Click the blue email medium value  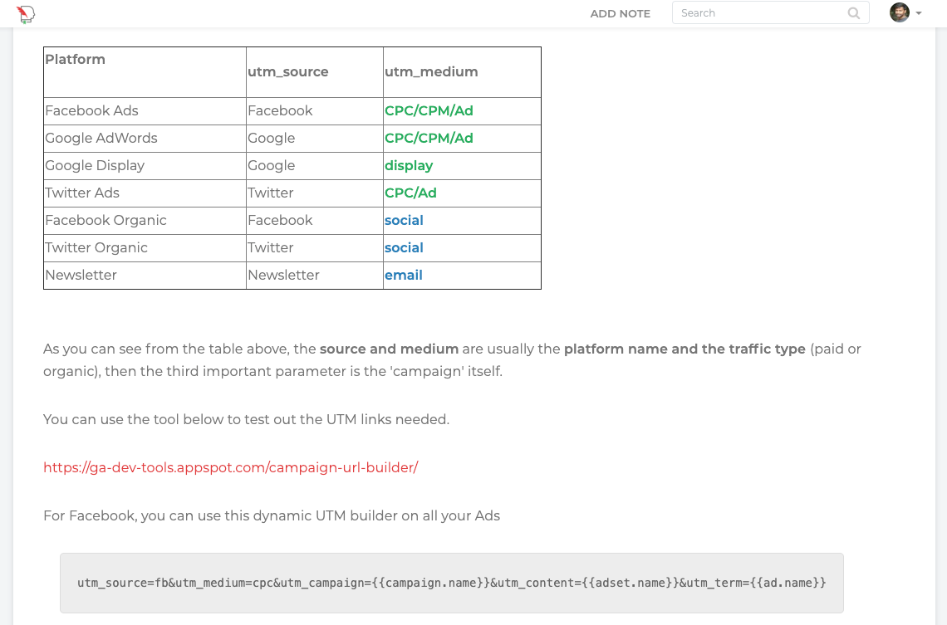tap(404, 275)
